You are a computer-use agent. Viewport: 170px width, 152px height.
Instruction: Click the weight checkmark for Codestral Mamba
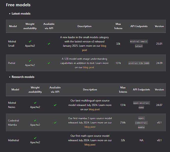pos(35,120)
